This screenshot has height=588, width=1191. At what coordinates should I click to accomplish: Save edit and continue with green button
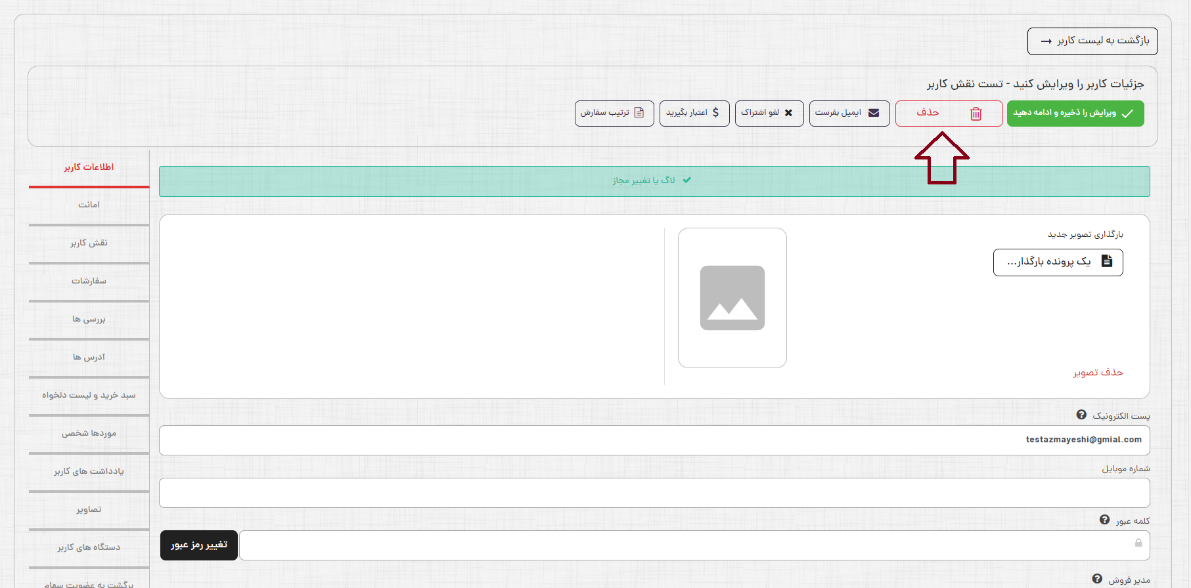click(x=1075, y=113)
